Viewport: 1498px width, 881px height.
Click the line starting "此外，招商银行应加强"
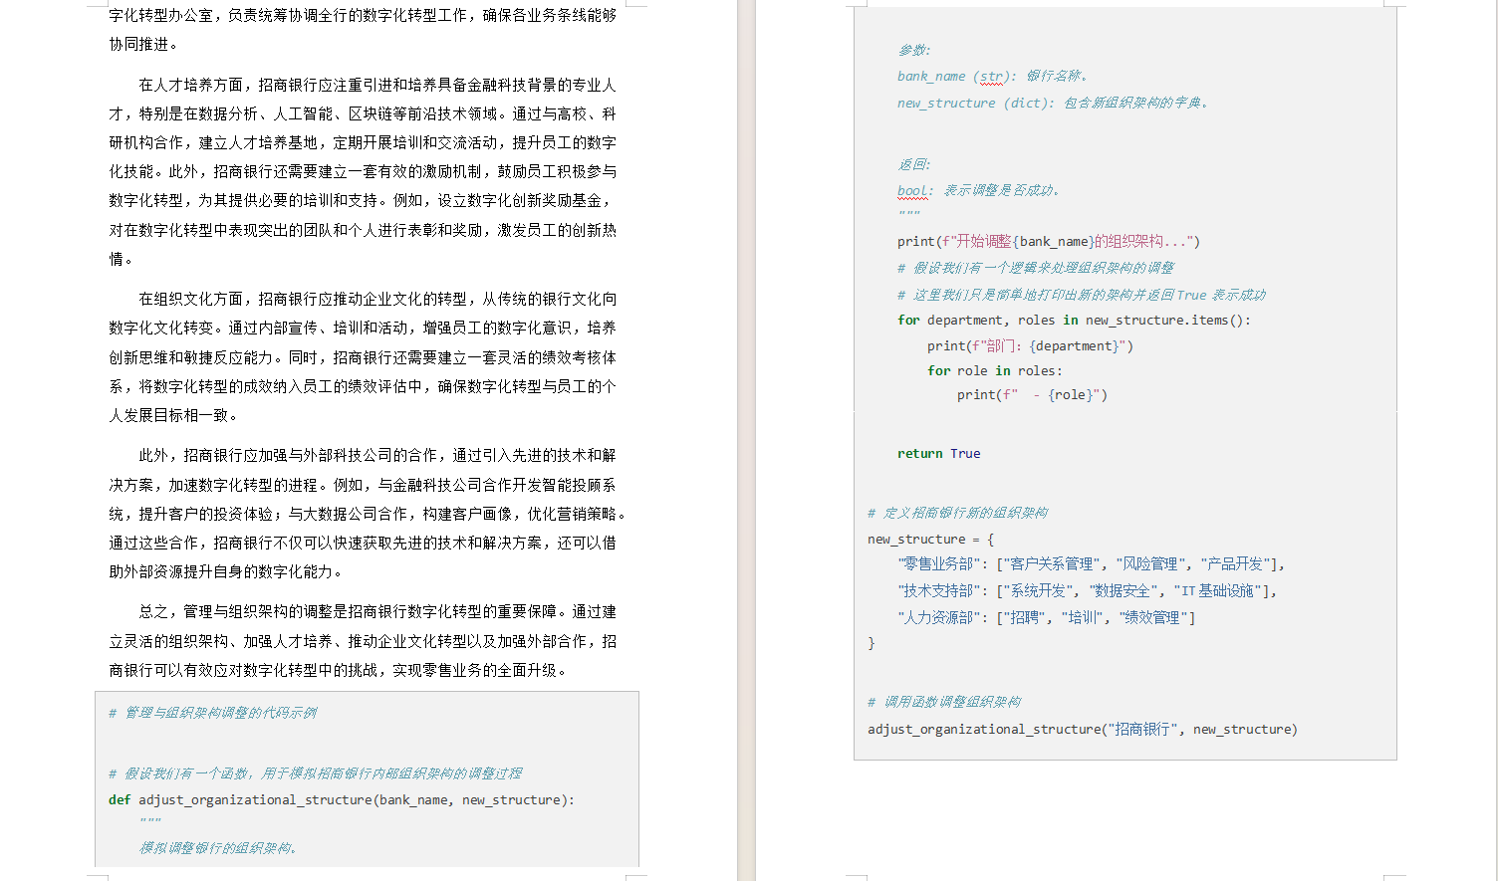[x=377, y=455]
